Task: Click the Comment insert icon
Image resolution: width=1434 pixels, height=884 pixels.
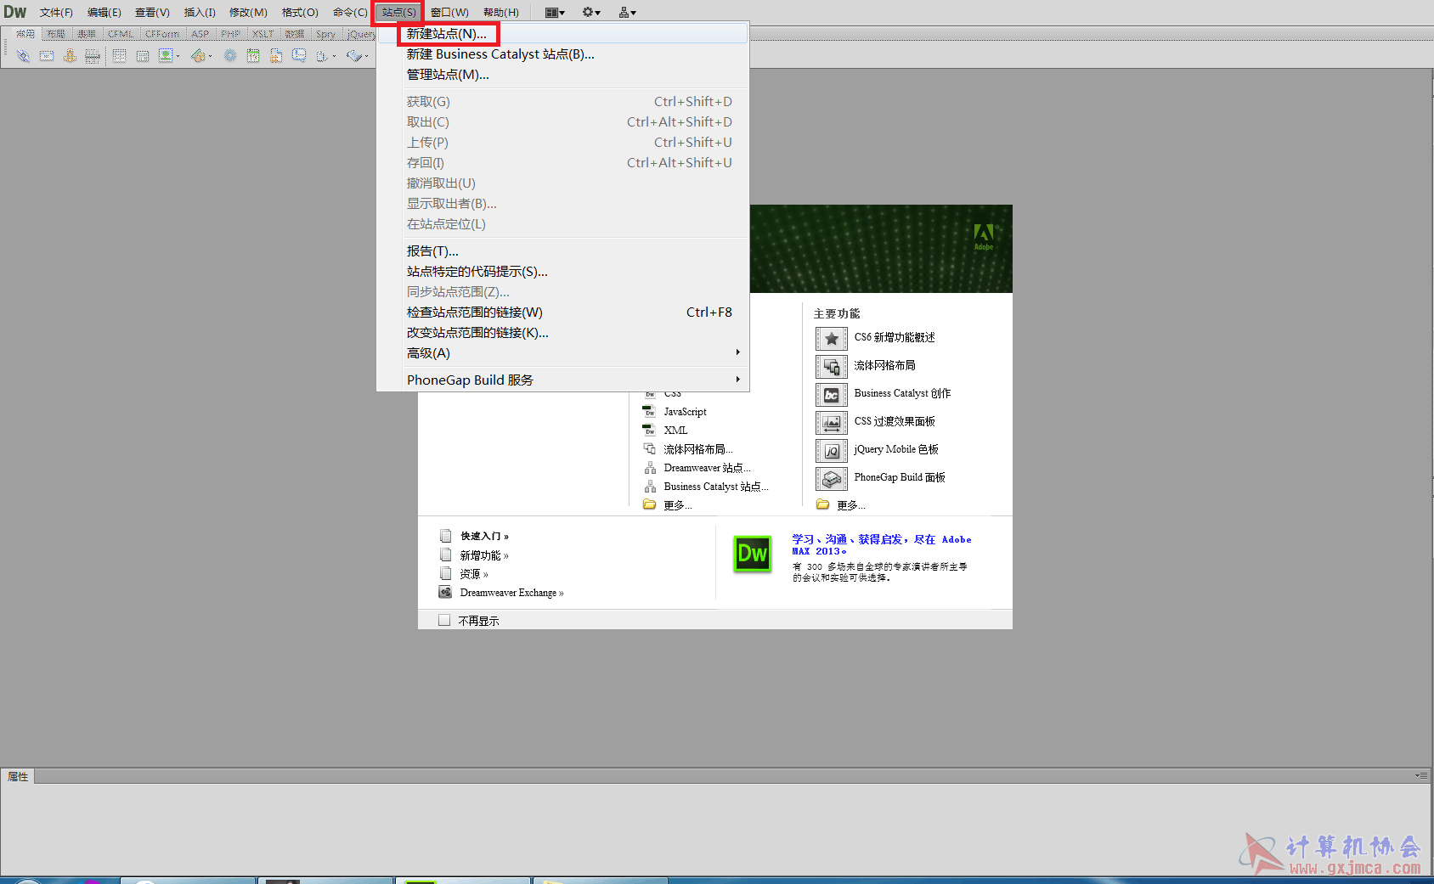Action: [x=299, y=56]
